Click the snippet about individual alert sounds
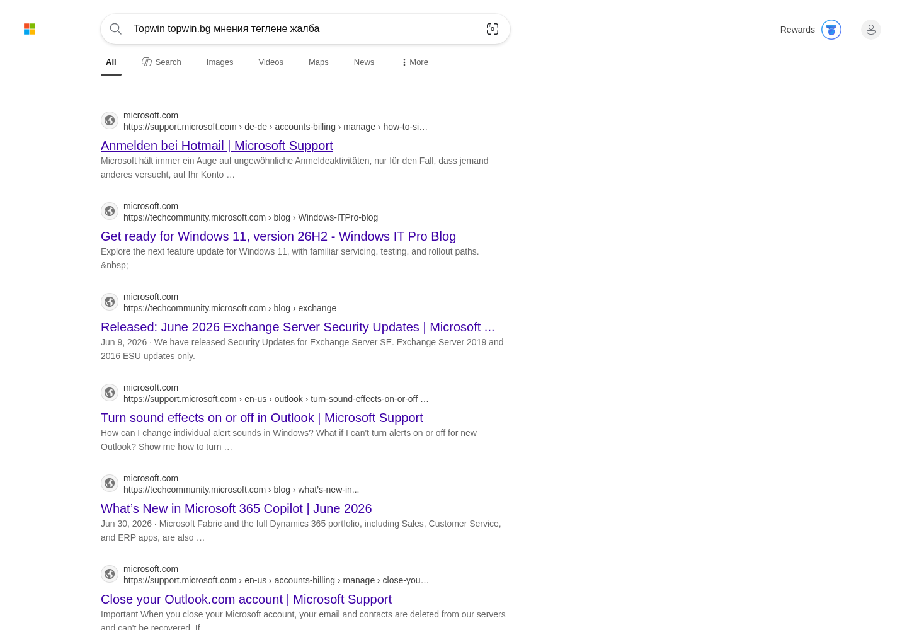This screenshot has height=630, width=907. (x=289, y=440)
